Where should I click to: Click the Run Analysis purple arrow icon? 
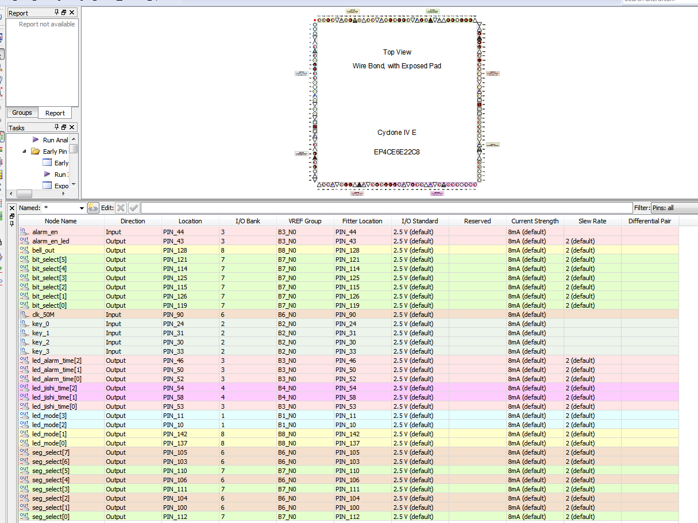36,140
